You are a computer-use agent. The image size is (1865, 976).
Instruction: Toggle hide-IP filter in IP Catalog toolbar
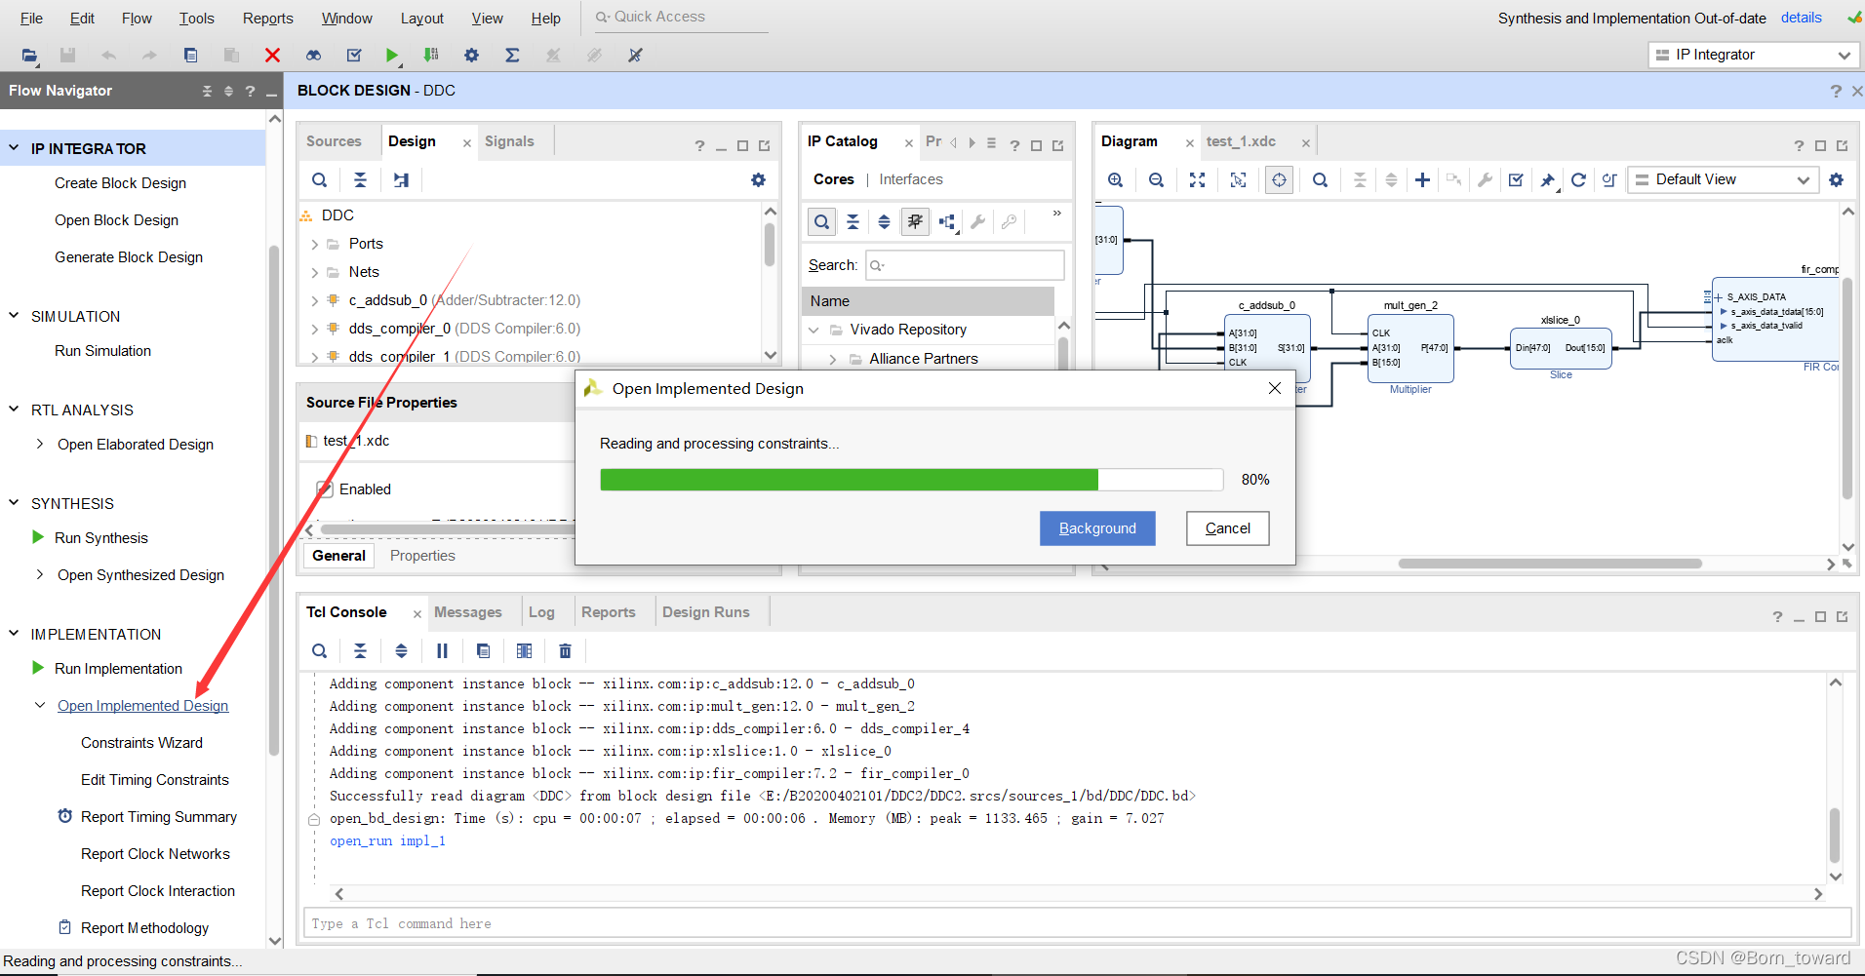pyautogui.click(x=915, y=222)
